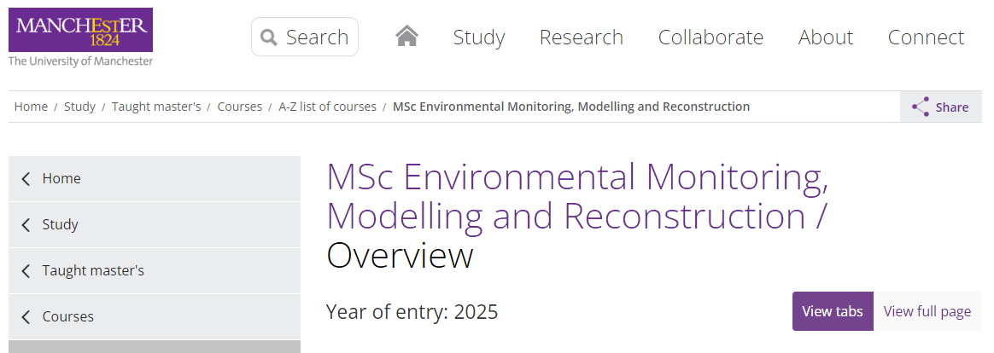Open the About menu
Image resolution: width=994 pixels, height=353 pixels.
coord(826,38)
